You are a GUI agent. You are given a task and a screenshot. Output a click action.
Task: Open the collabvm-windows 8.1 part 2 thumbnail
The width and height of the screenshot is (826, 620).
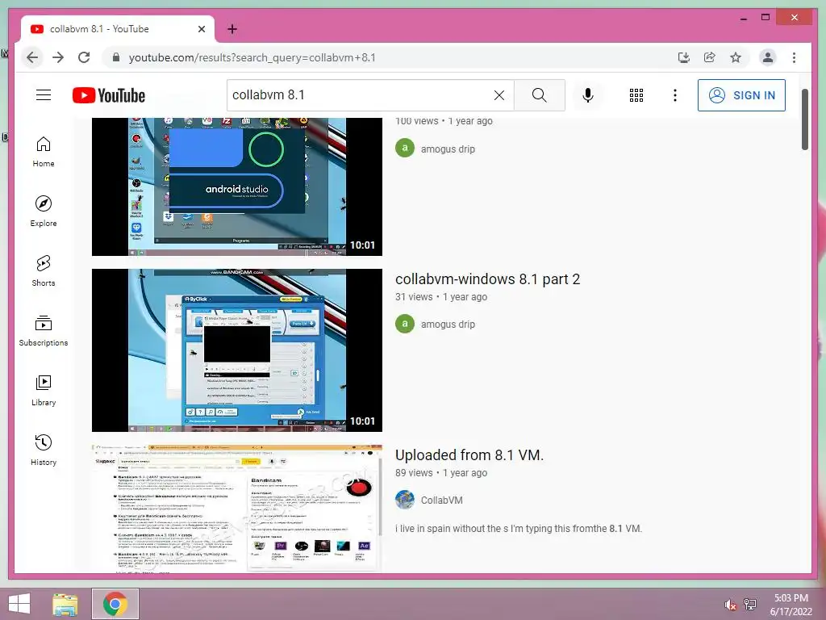click(x=237, y=350)
